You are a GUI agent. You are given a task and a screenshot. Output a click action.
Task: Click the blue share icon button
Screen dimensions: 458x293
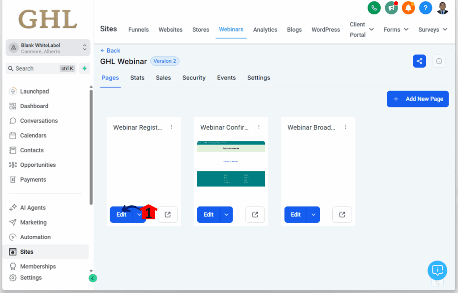pos(419,61)
